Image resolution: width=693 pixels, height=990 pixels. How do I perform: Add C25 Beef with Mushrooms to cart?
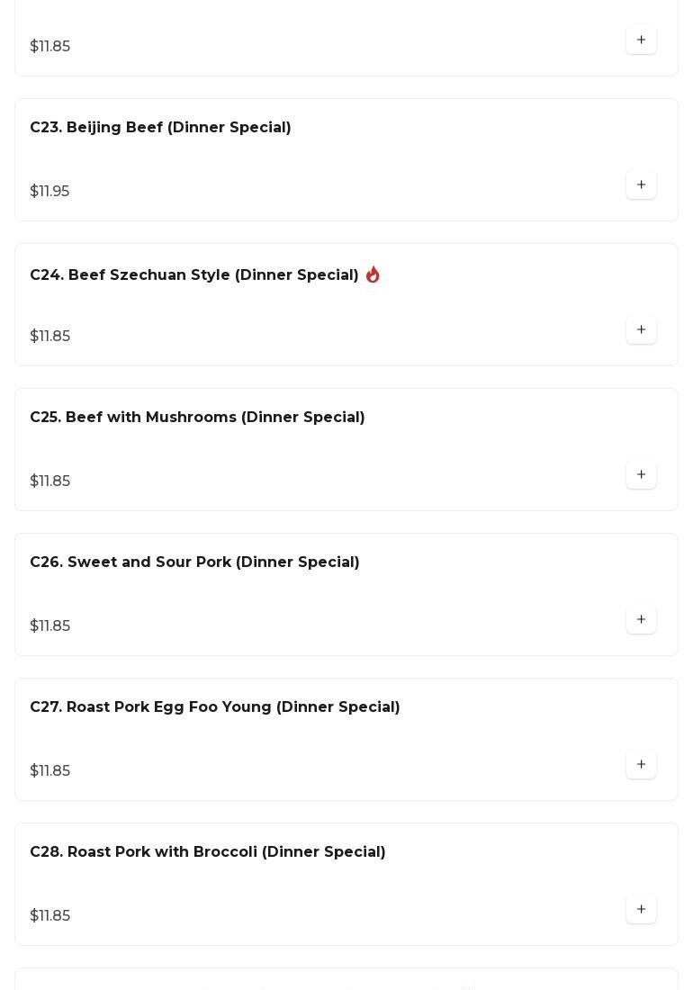641,475
